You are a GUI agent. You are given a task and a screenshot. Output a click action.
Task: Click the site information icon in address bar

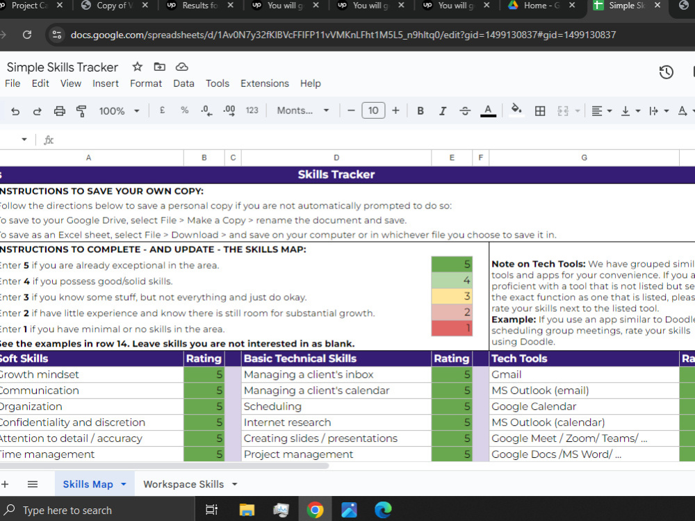[57, 35]
